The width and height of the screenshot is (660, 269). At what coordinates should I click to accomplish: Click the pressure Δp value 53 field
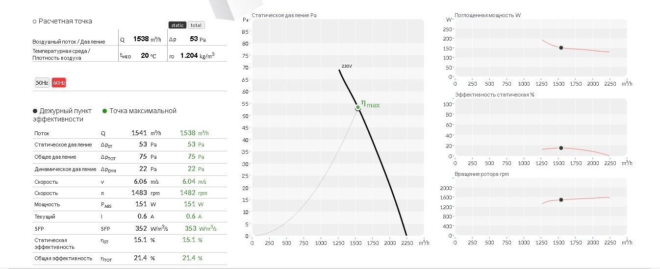[194, 38]
